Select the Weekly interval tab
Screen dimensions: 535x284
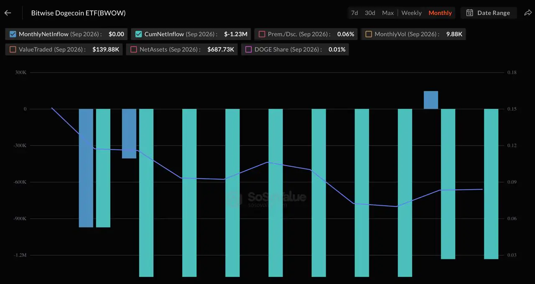click(x=412, y=13)
